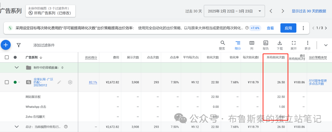This screenshot has height=132, width=332.
Task: Click the 所有转化次数 column header
Action: coord(276,57)
